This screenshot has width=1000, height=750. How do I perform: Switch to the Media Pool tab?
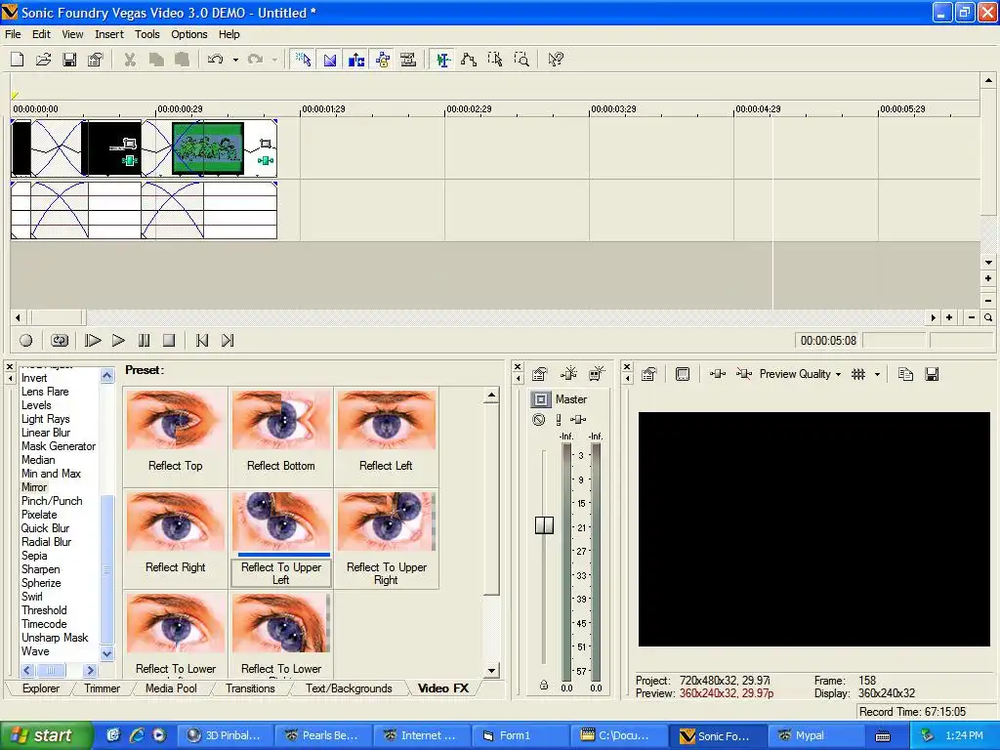(171, 688)
